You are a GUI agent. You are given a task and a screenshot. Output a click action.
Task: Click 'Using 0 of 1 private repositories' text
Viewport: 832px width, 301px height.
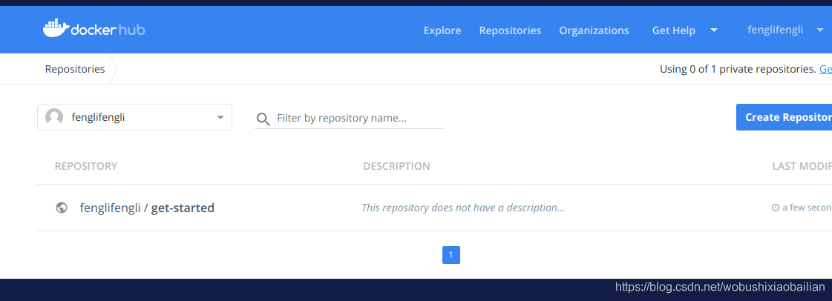coord(738,69)
